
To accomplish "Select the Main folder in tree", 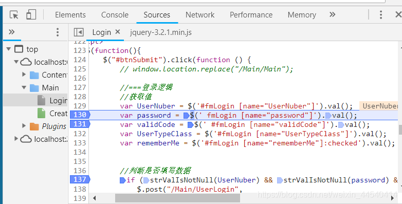I will coord(50,88).
